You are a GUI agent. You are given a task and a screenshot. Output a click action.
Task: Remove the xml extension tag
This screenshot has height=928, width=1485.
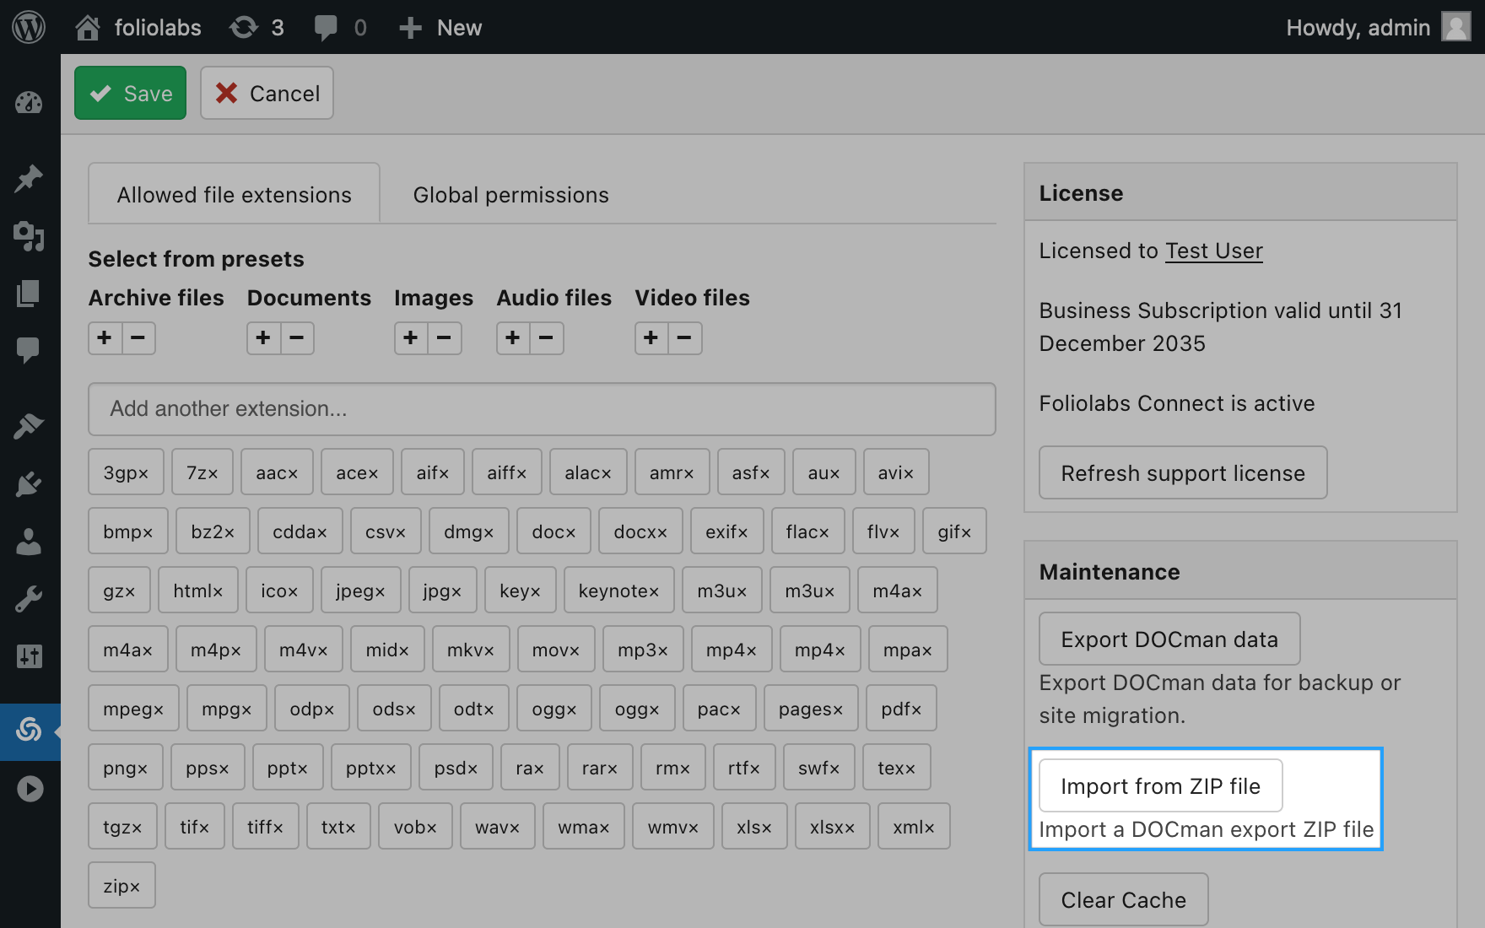[930, 828]
